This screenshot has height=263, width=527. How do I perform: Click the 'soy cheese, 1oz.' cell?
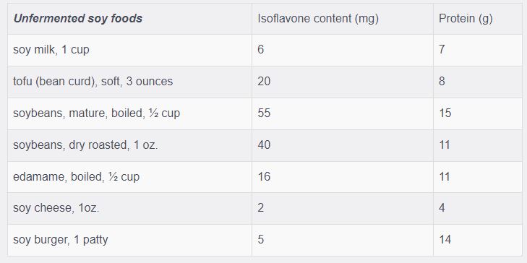point(129,209)
